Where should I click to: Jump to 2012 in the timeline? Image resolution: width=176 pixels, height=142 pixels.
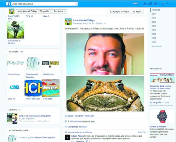tap(154, 22)
